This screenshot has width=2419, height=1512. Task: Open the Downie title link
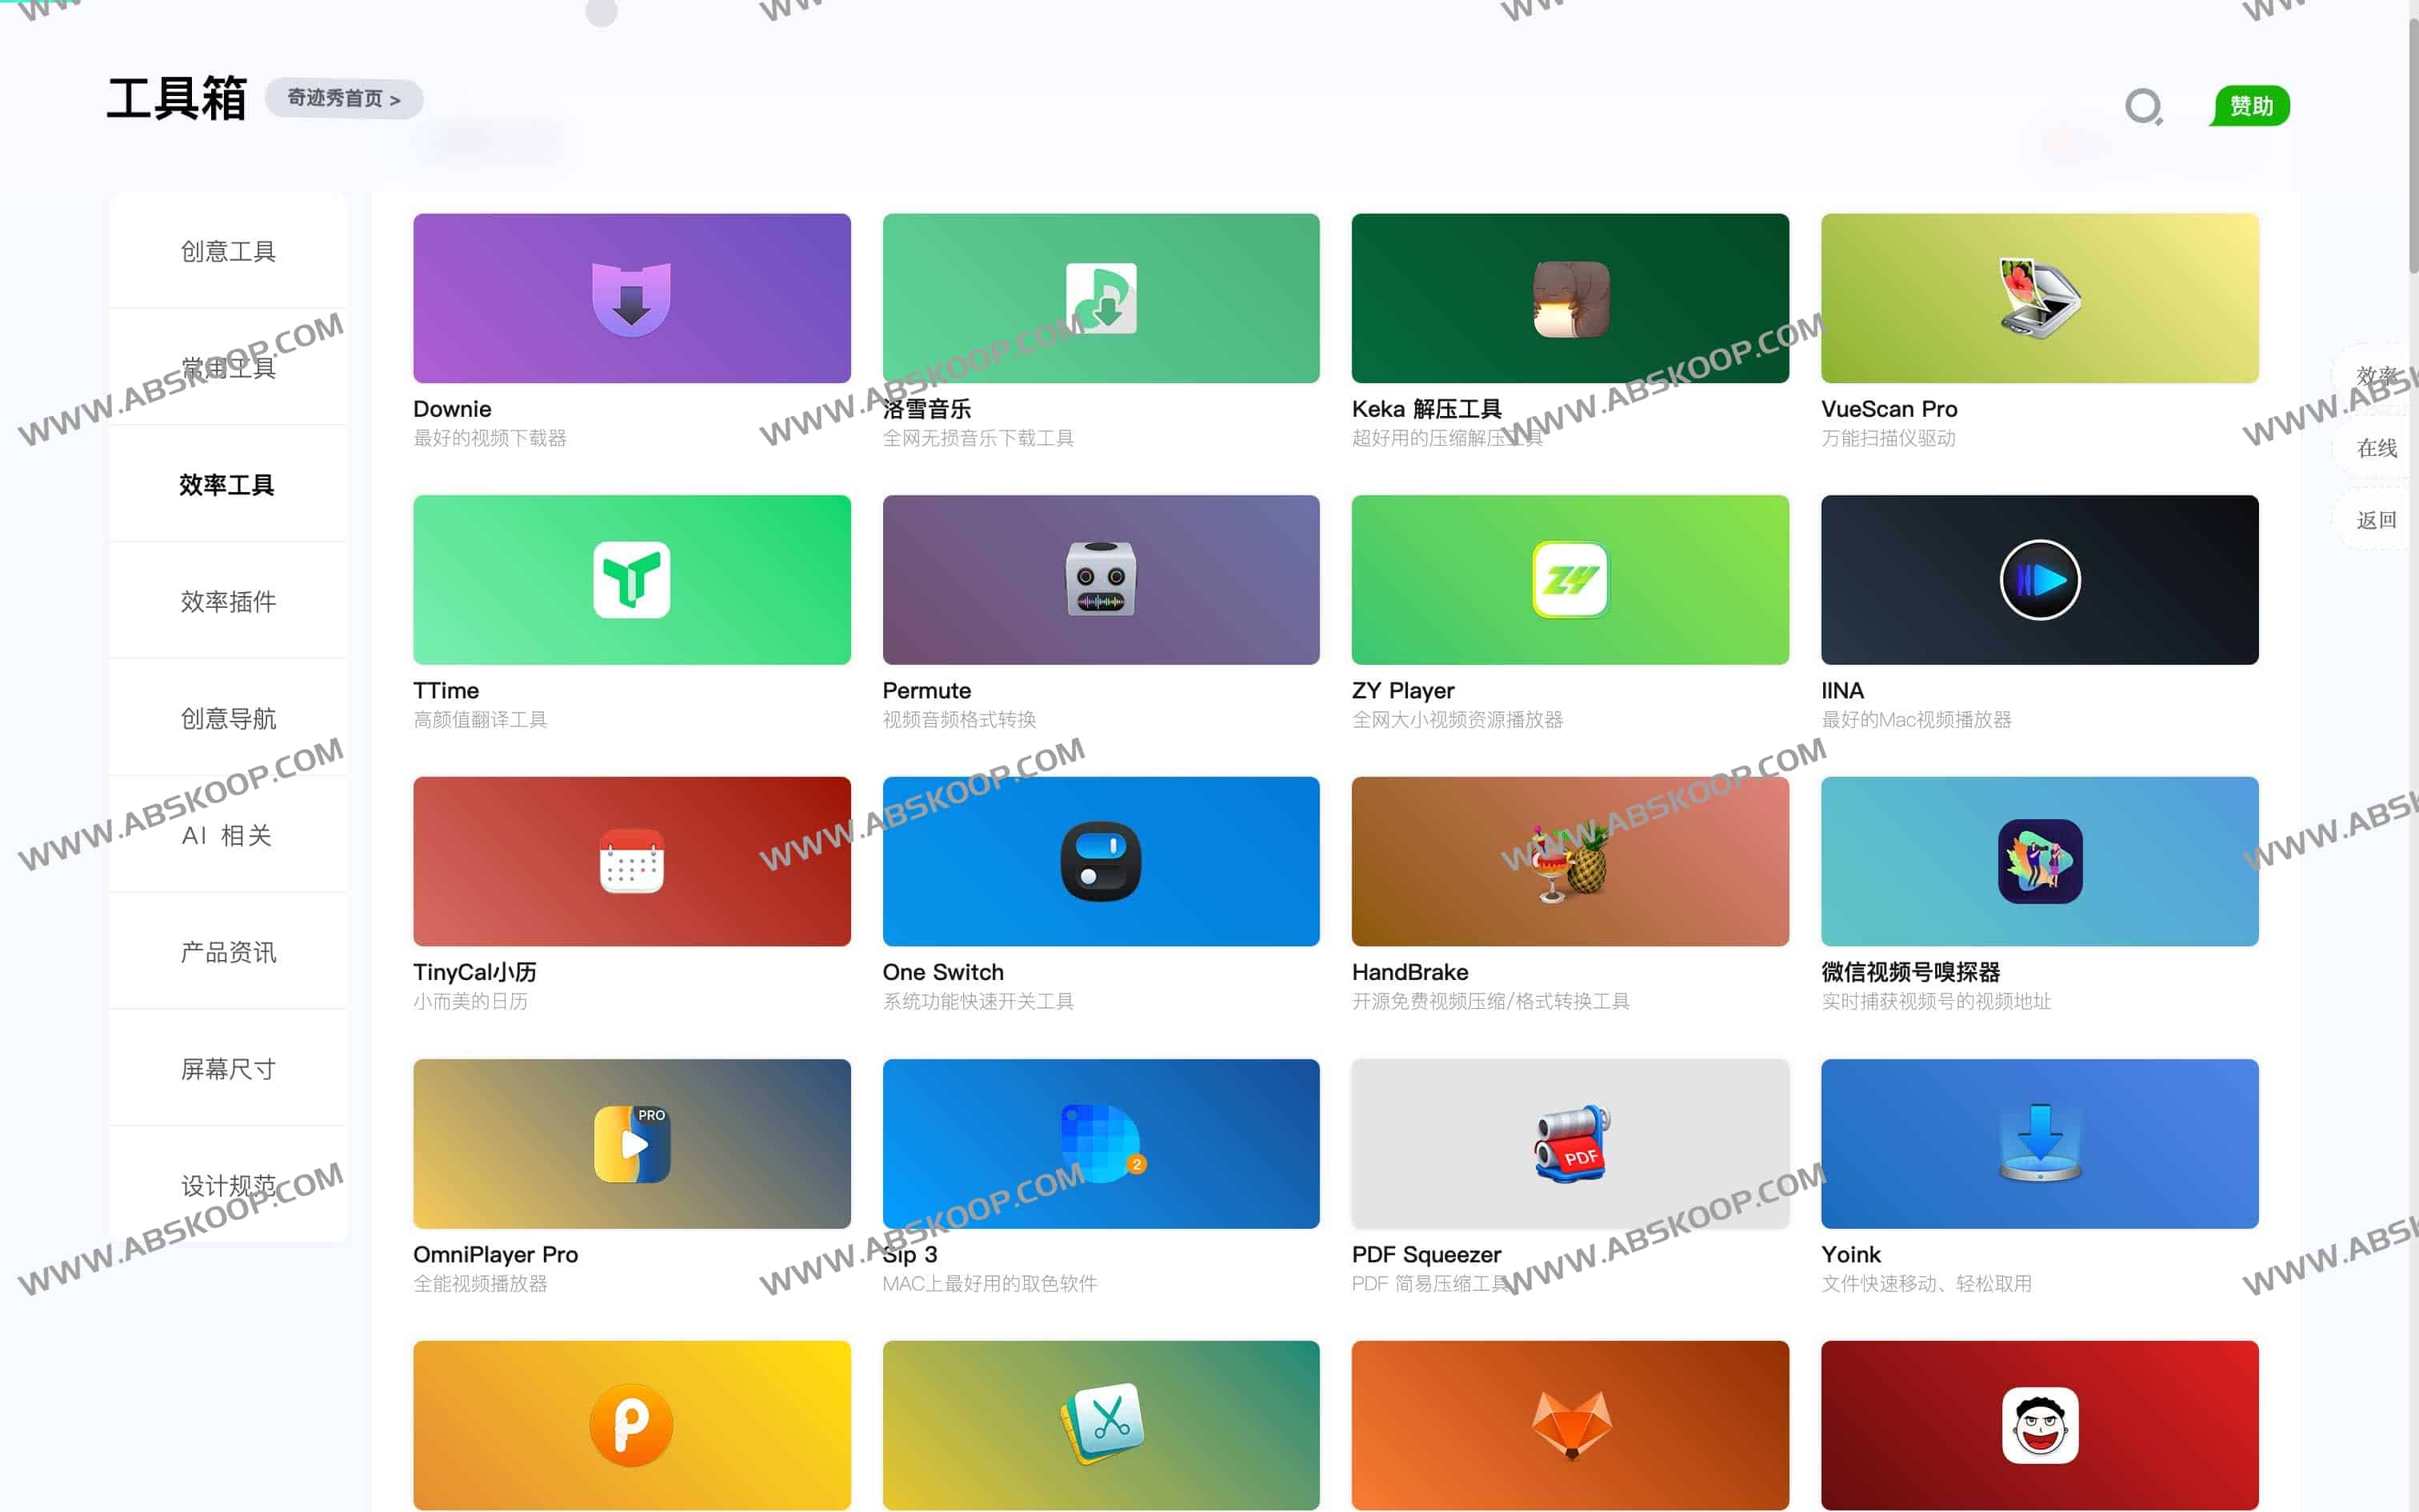coord(452,409)
